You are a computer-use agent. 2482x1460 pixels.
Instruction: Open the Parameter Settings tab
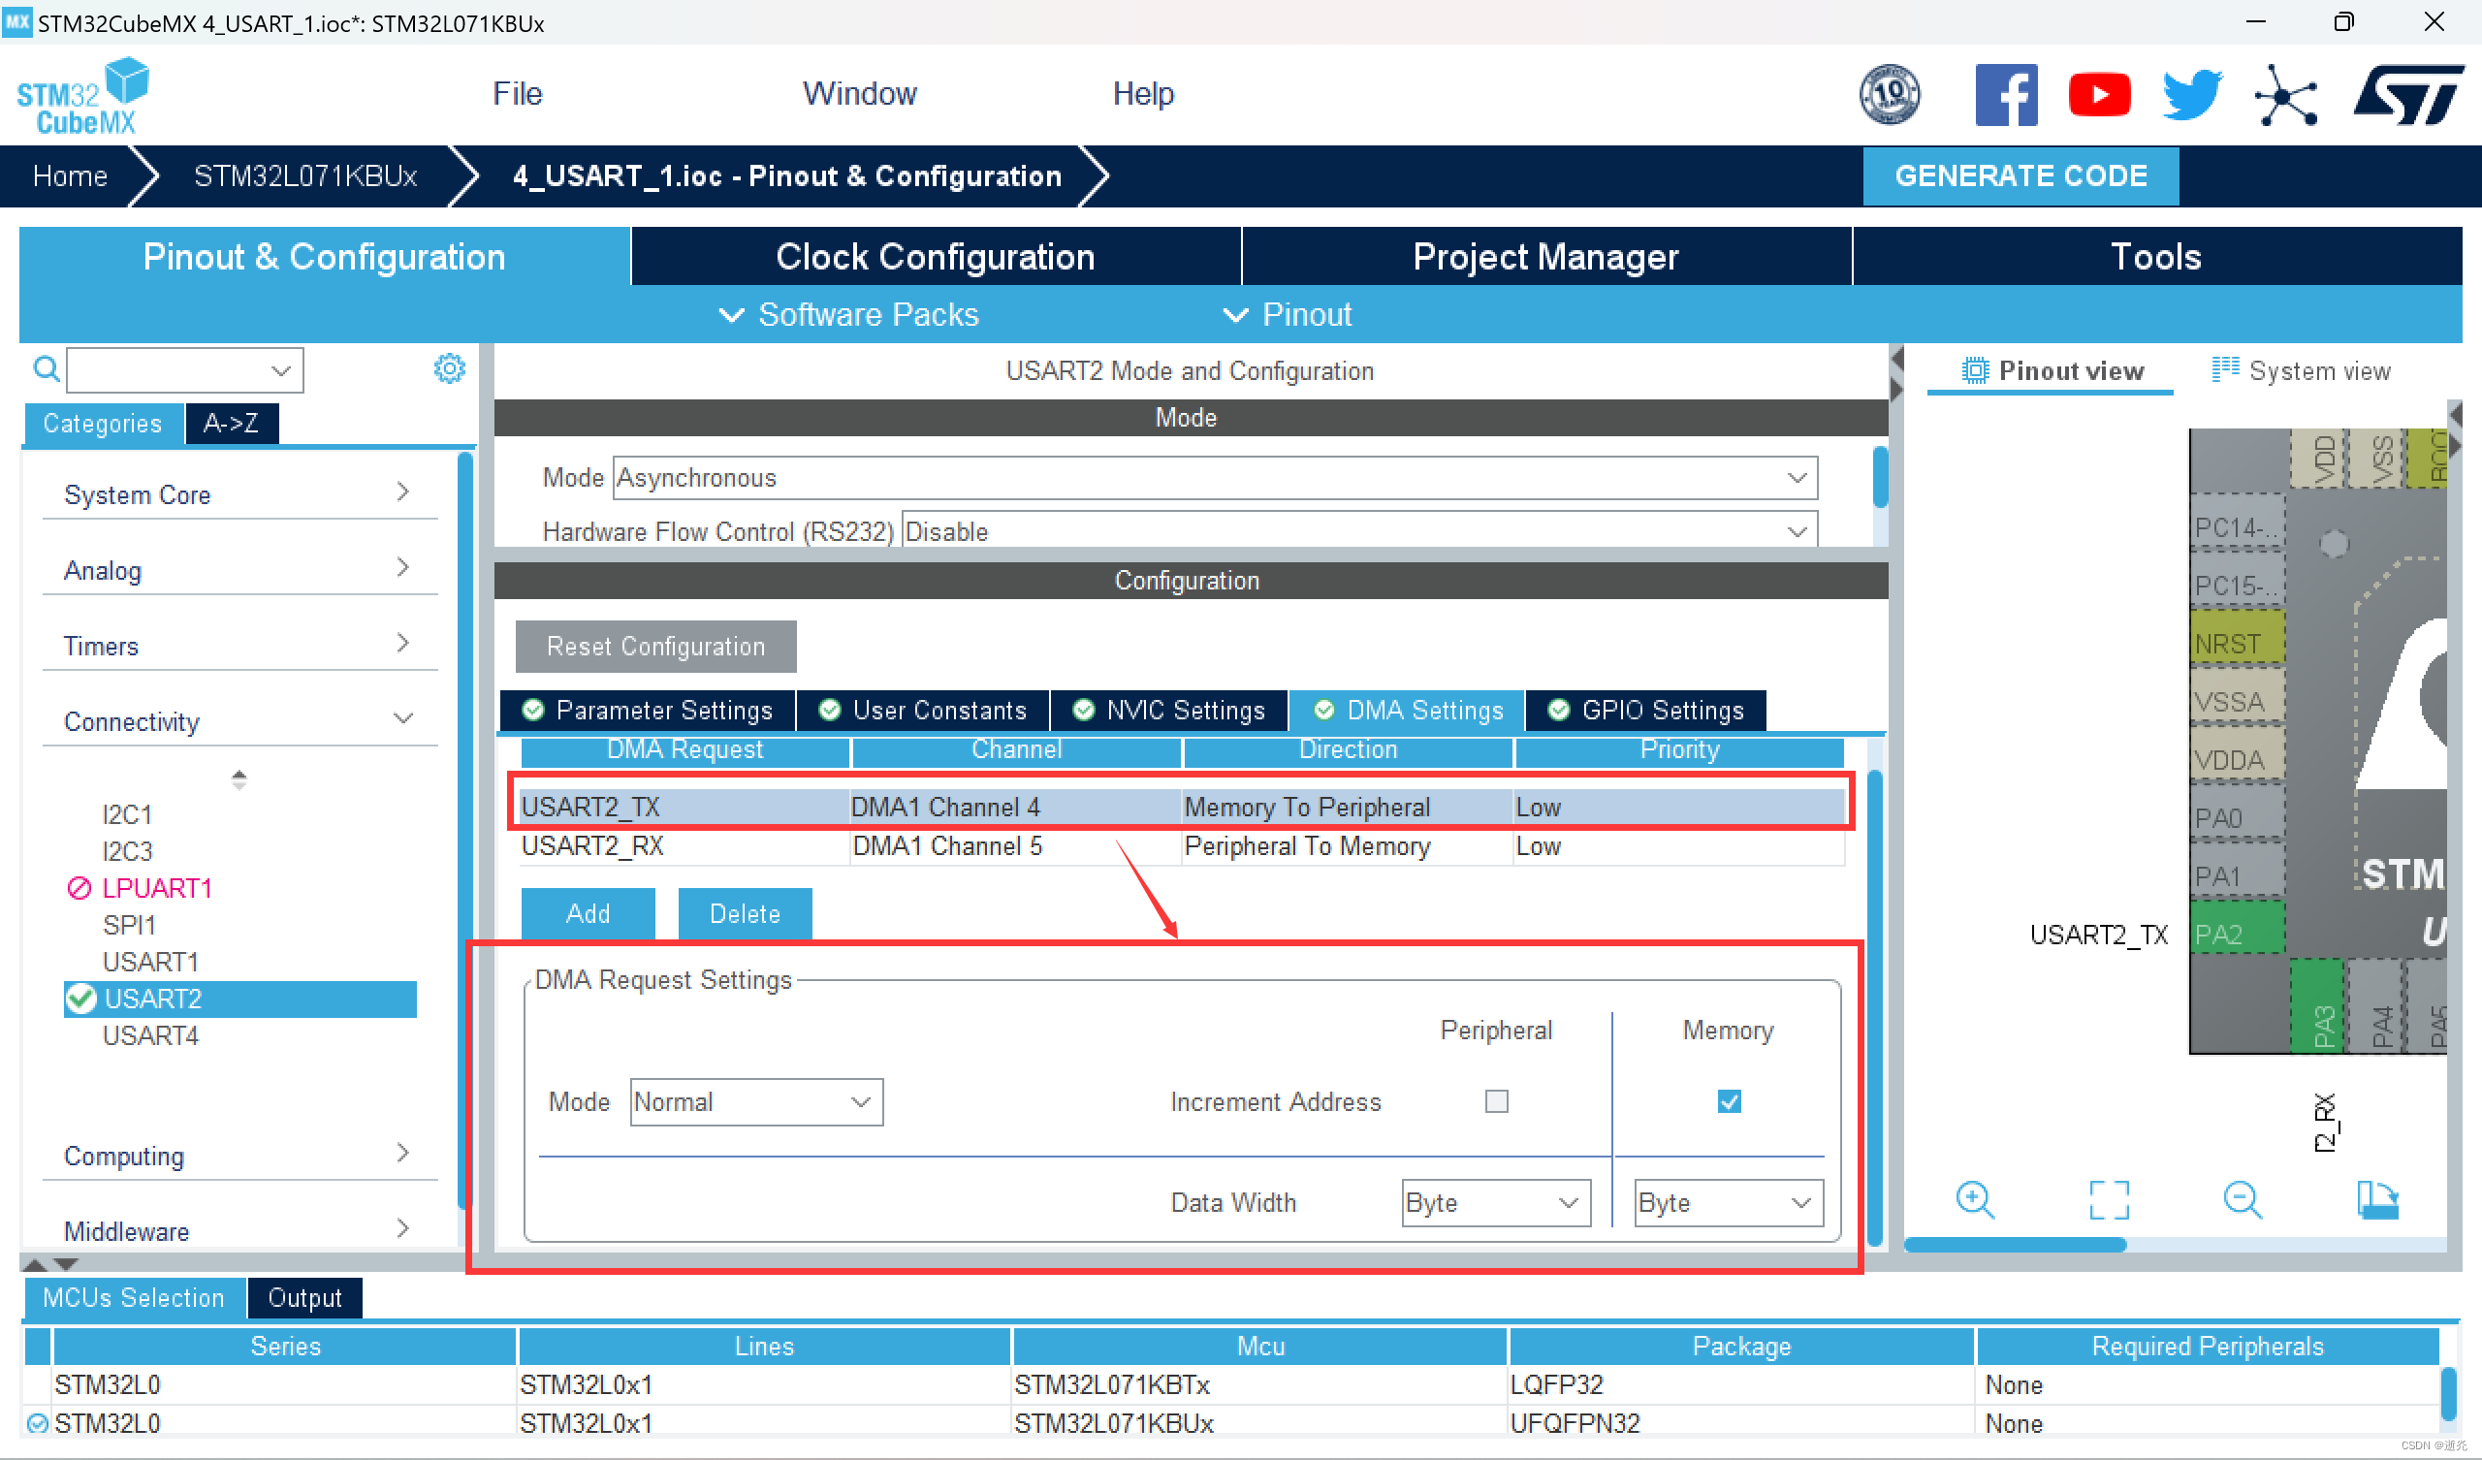point(647,711)
